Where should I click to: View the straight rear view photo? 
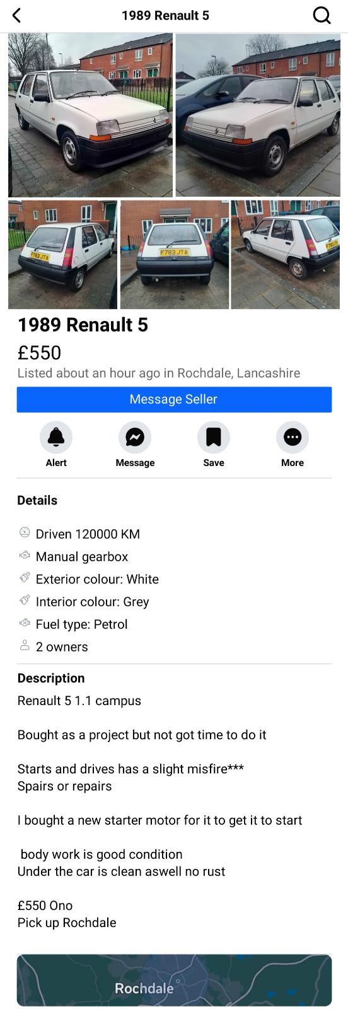[175, 255]
